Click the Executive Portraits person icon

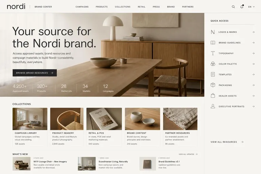click(213, 106)
